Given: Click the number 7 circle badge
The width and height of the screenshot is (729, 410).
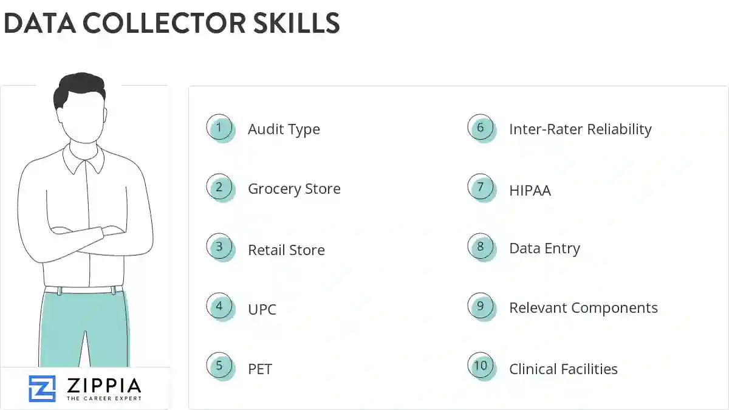Looking at the screenshot, I should pyautogui.click(x=481, y=188).
